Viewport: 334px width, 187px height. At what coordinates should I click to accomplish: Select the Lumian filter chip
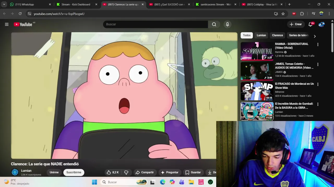[x=261, y=35]
